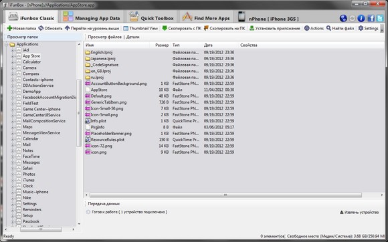The image size is (388, 242).
Task: Open the Facebook icon in top right
Action: (371, 18)
